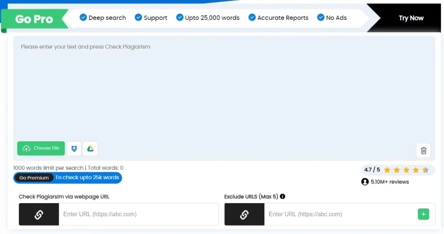The image size is (444, 234).
Task: Add exclude URL with green plus
Action: point(423,214)
